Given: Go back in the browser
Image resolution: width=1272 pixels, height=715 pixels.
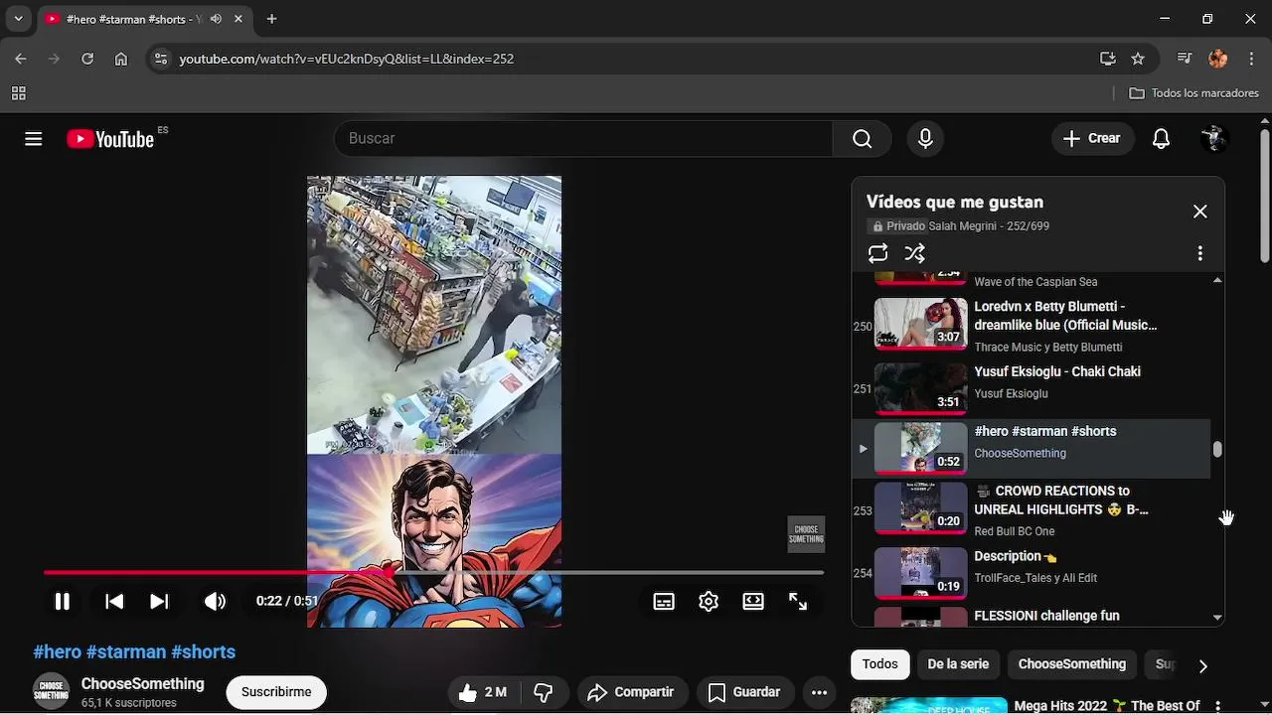Looking at the screenshot, I should 21,59.
